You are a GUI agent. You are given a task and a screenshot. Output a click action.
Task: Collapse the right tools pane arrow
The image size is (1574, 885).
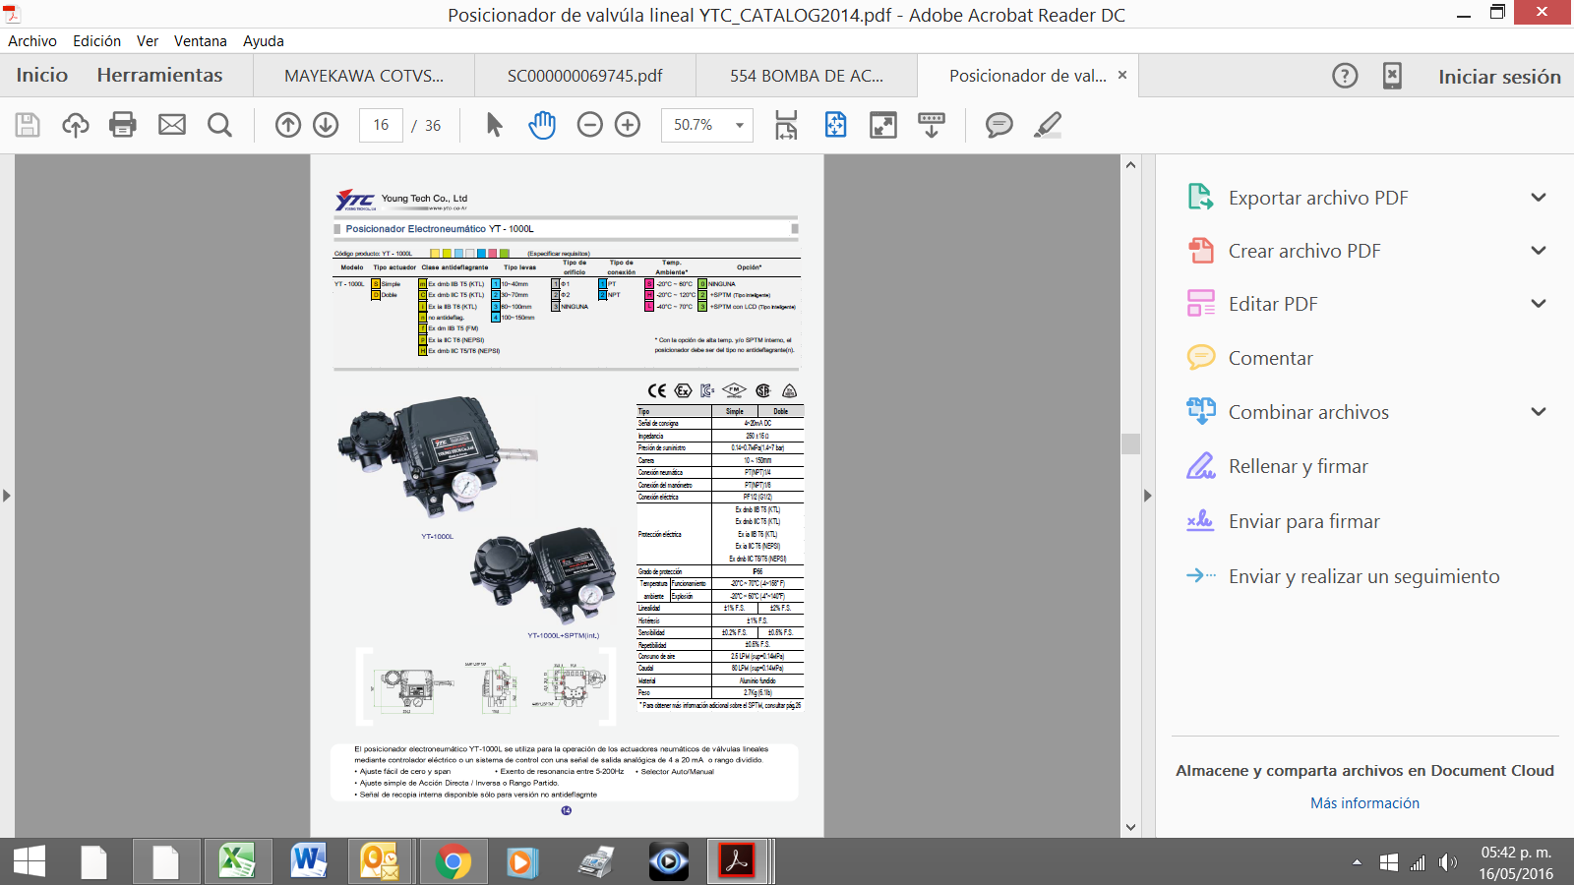(1147, 496)
